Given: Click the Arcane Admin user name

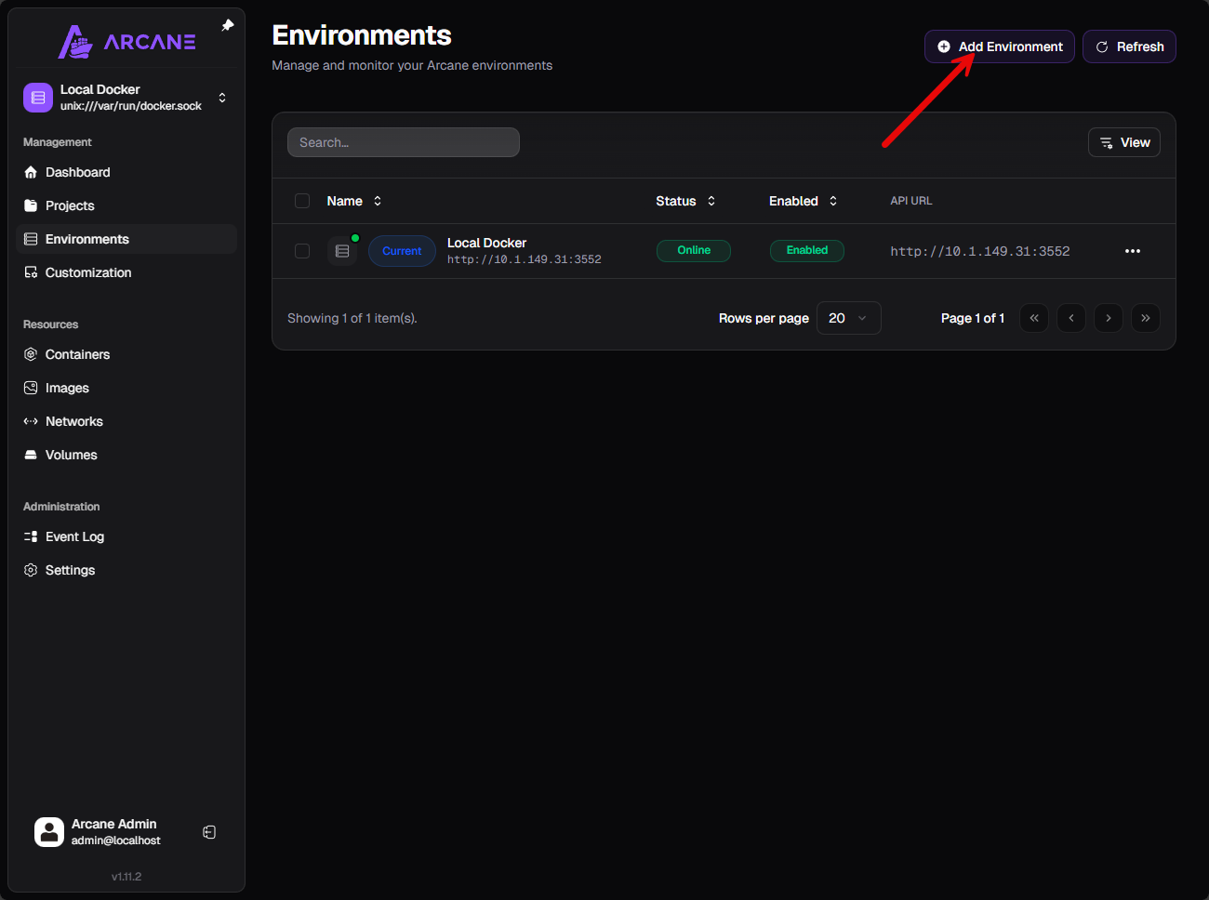Looking at the screenshot, I should pos(114,824).
